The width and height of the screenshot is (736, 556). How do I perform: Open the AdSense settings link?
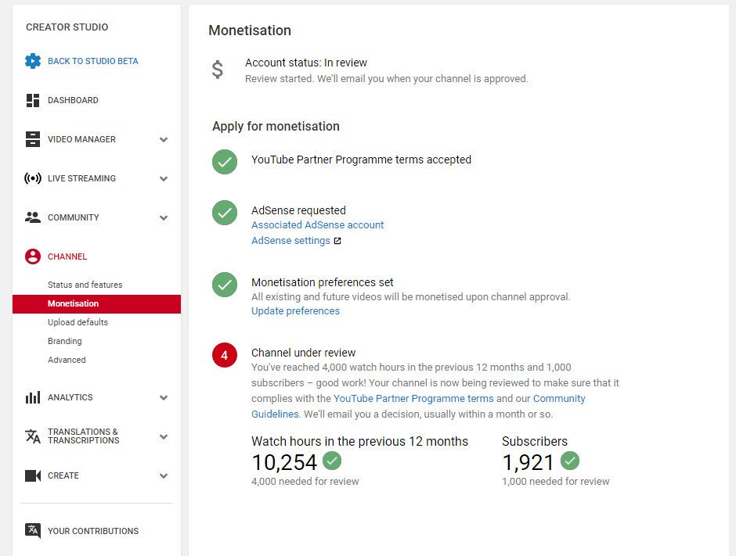point(290,241)
